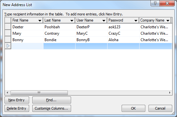Click the First Name column header
Screen dimensions: 177x117
[x=27, y=20]
